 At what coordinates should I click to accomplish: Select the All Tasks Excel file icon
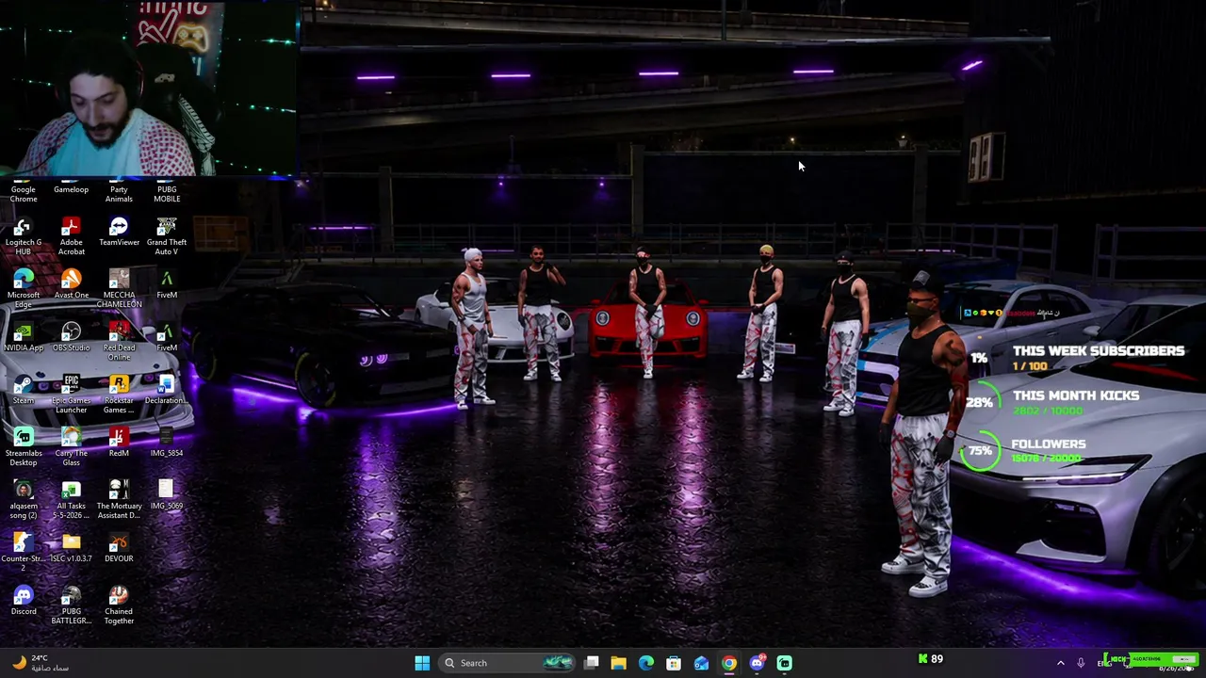pos(71,500)
